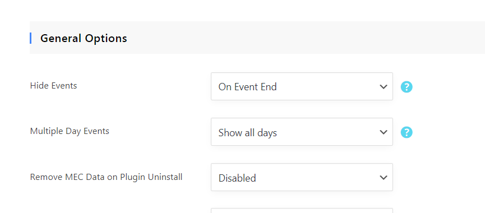Click the 'Disabled' selected value text

click(237, 178)
